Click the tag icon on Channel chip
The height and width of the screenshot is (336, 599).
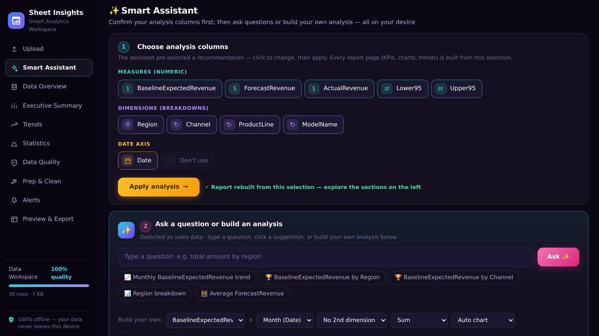click(176, 125)
